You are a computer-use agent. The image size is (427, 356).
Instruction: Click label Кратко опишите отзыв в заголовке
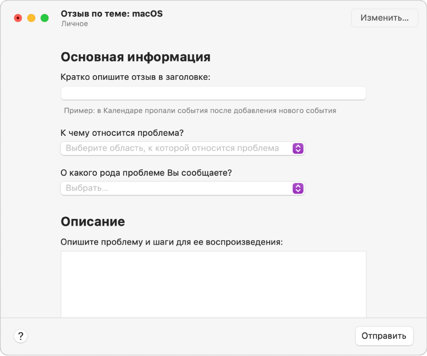coord(135,77)
